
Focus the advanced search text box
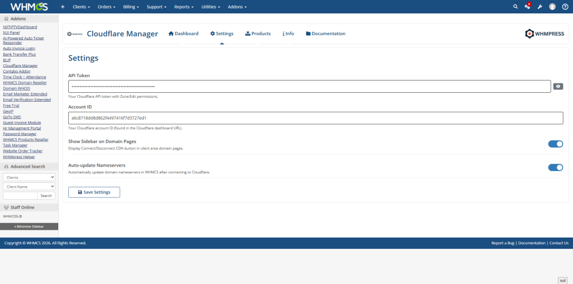(x=20, y=196)
